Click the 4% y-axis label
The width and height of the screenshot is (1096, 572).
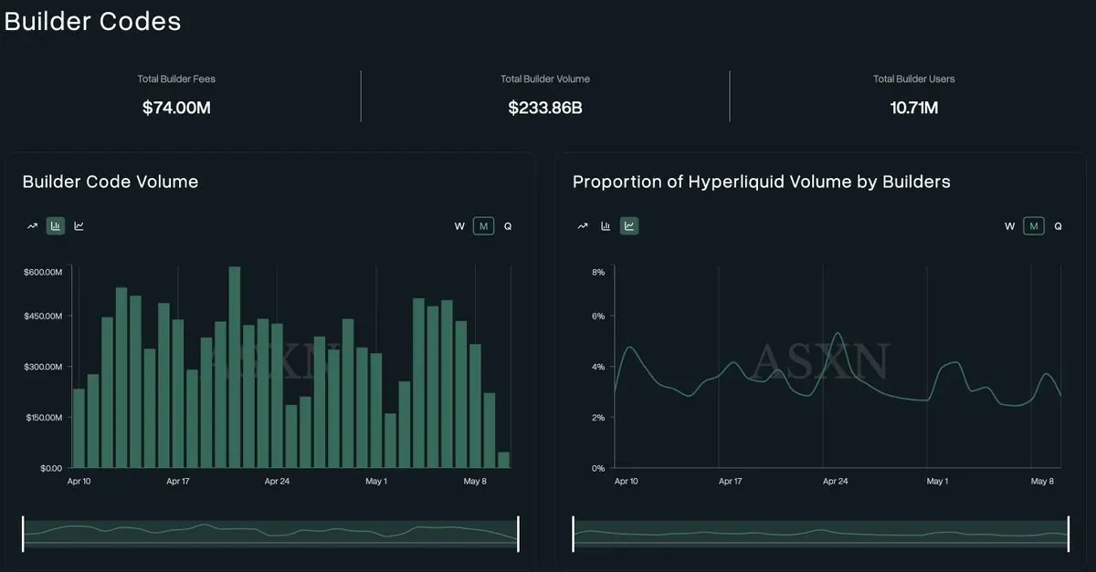(598, 367)
